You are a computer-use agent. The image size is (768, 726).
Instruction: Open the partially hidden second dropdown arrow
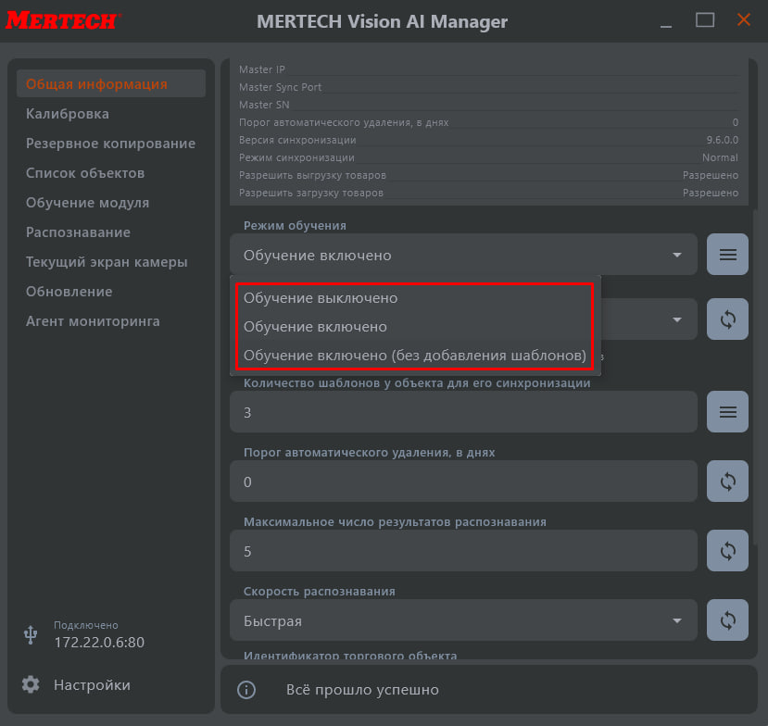pos(677,319)
